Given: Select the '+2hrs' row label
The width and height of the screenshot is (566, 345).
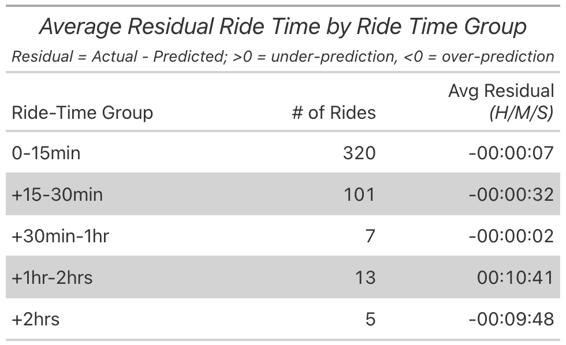Looking at the screenshot, I should tap(35, 318).
